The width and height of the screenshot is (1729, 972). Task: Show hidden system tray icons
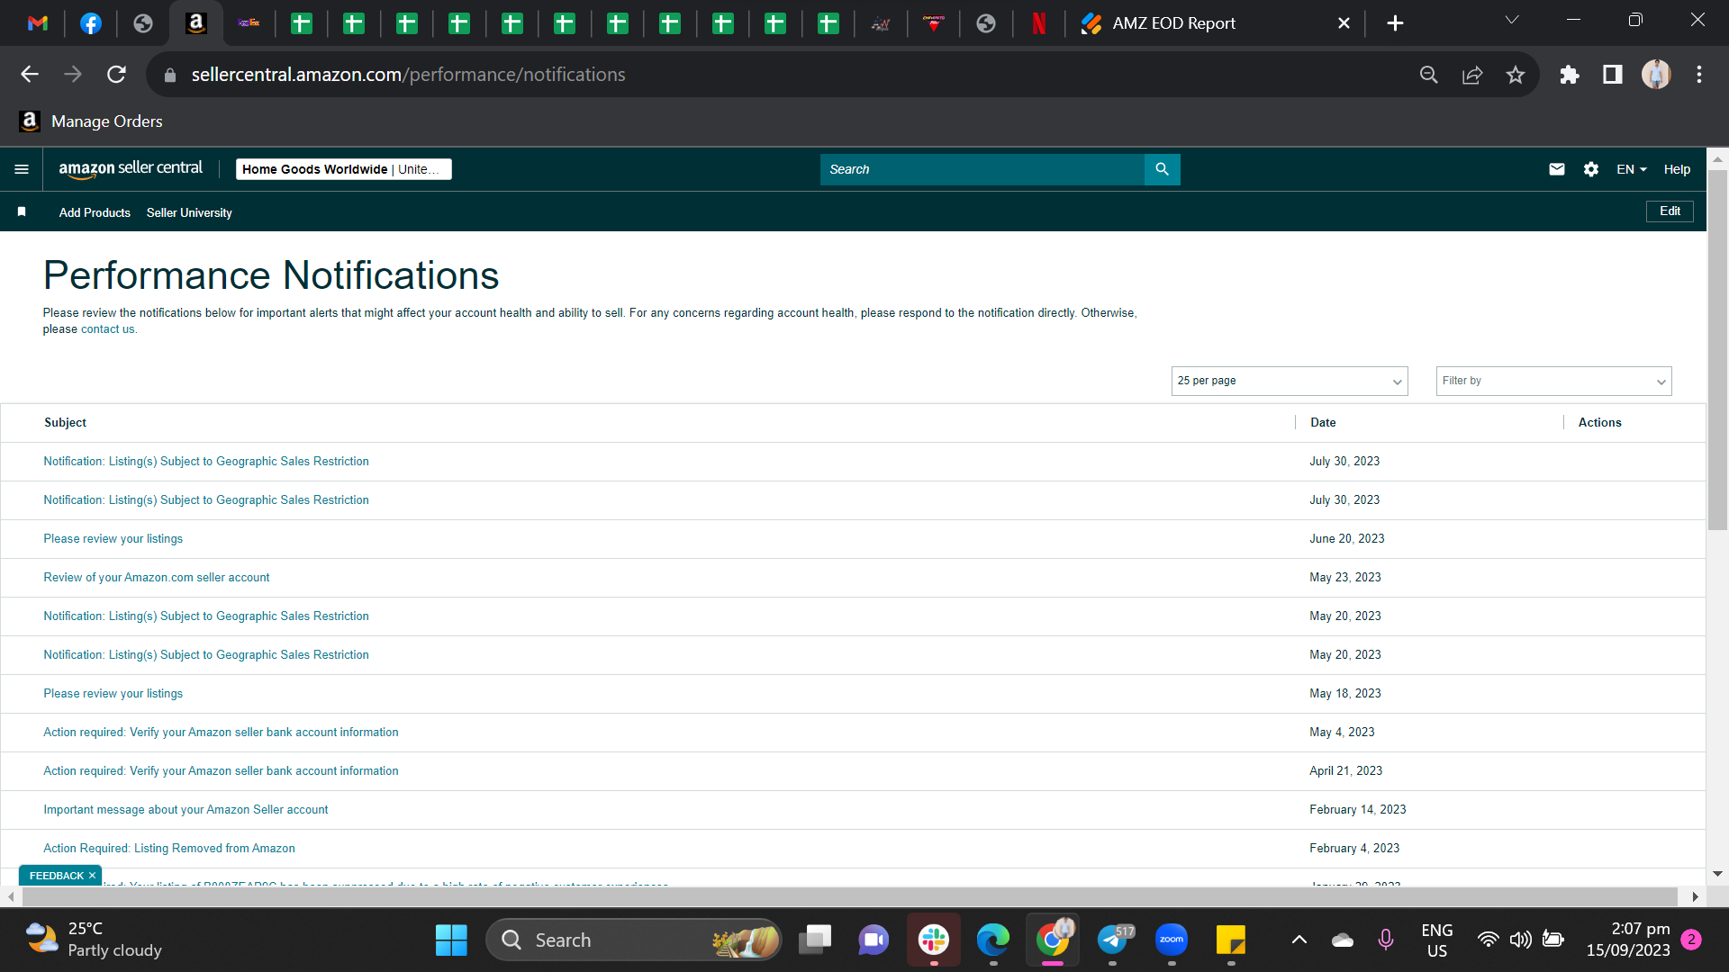click(1299, 940)
